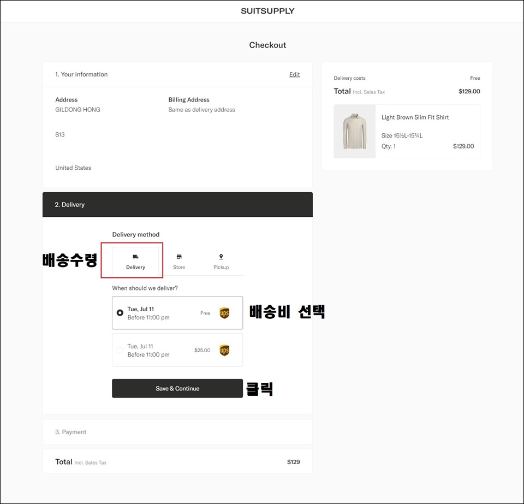Click the Size 15½L-15¾L text

402,135
